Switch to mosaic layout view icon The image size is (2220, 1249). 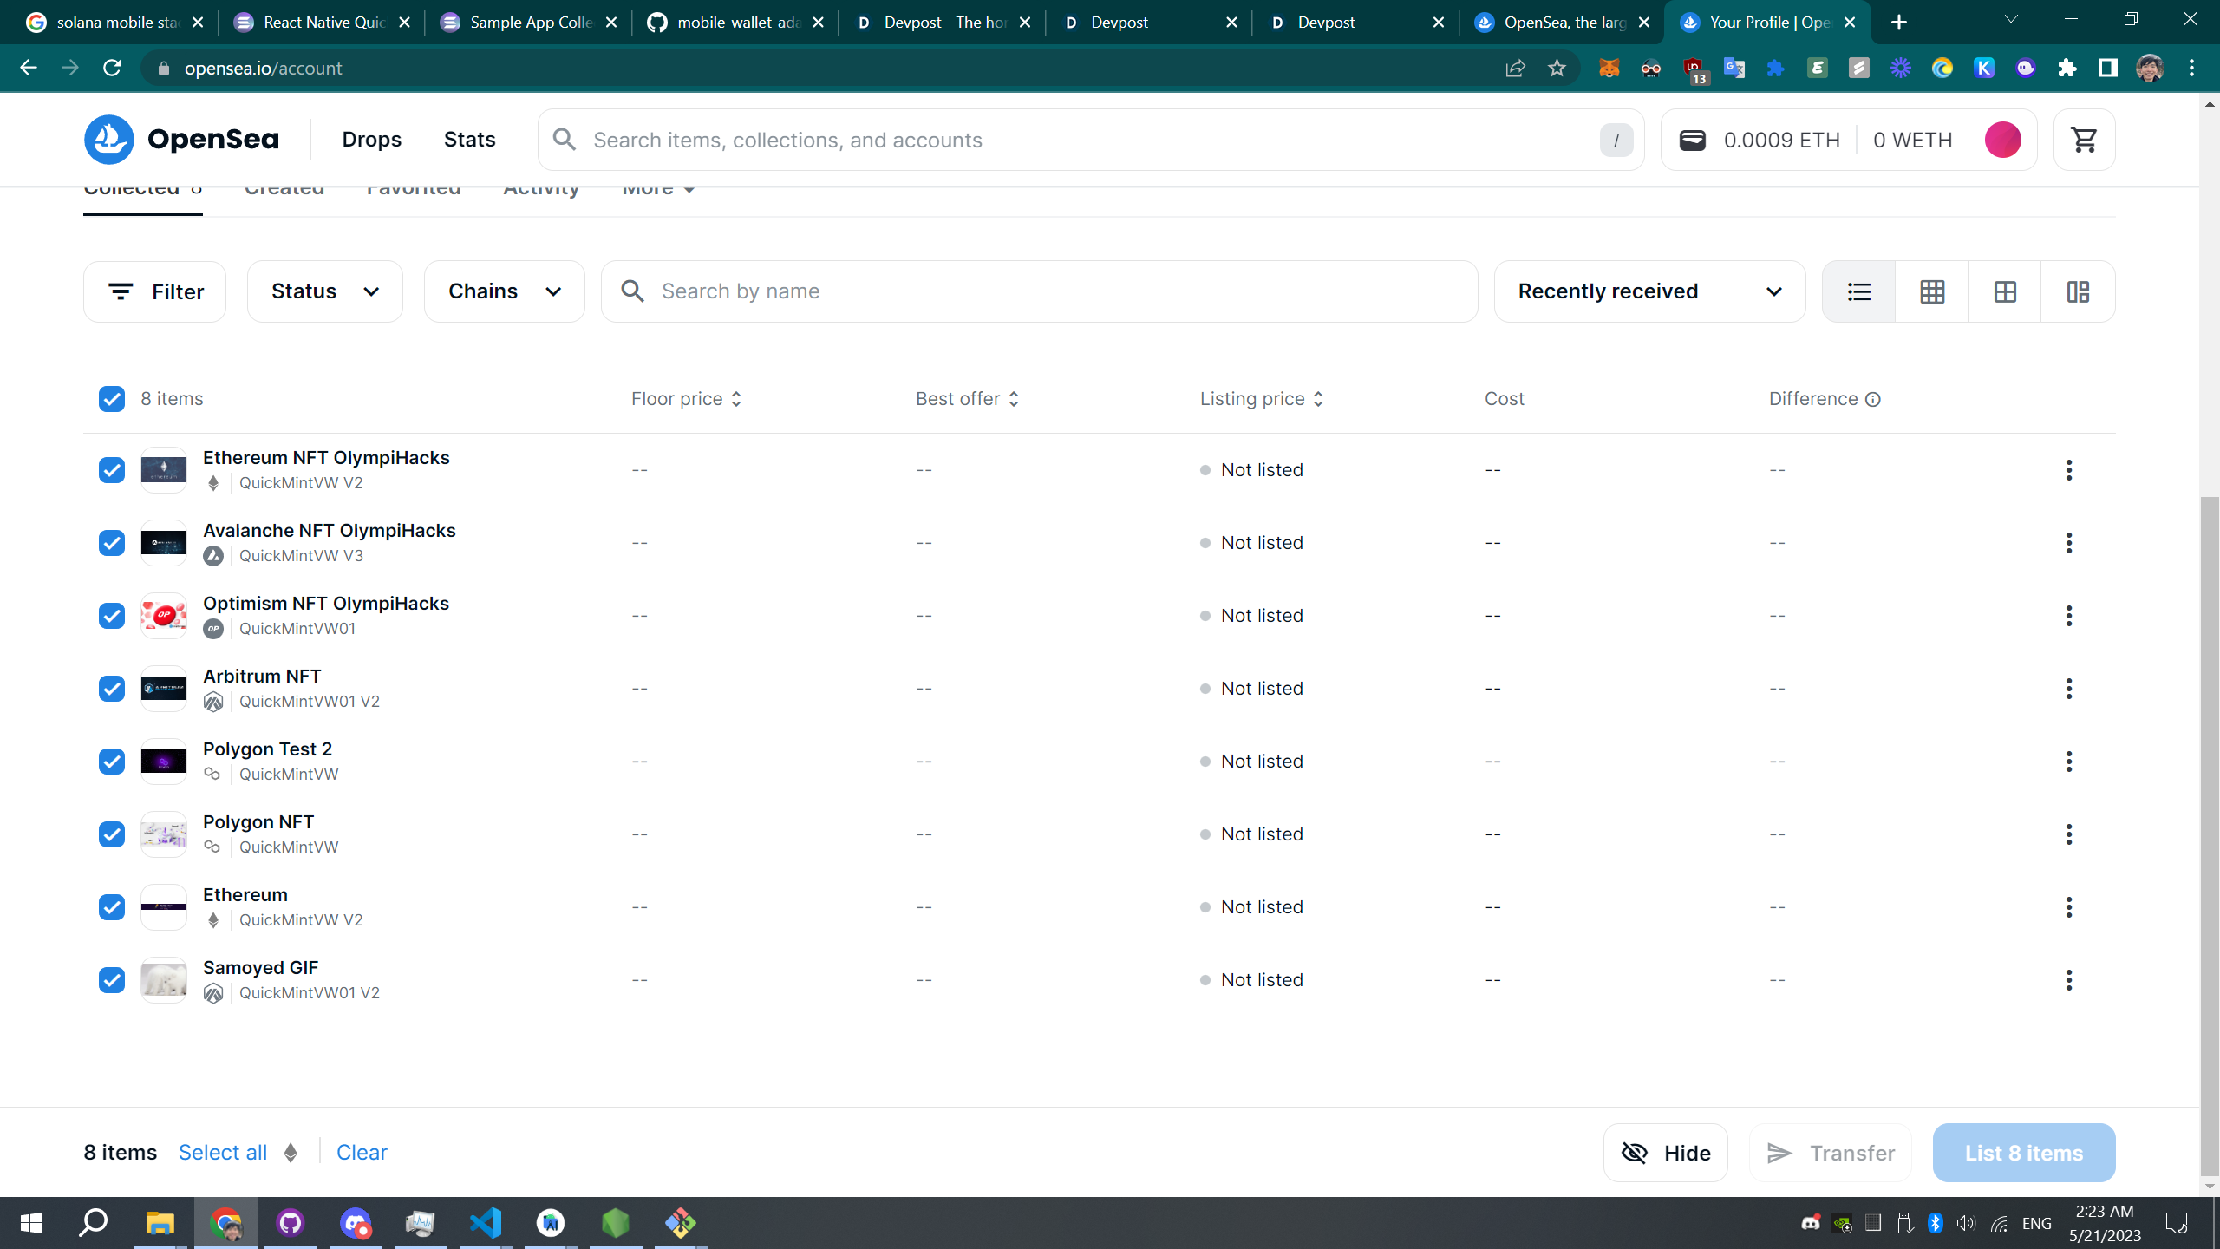2078,291
